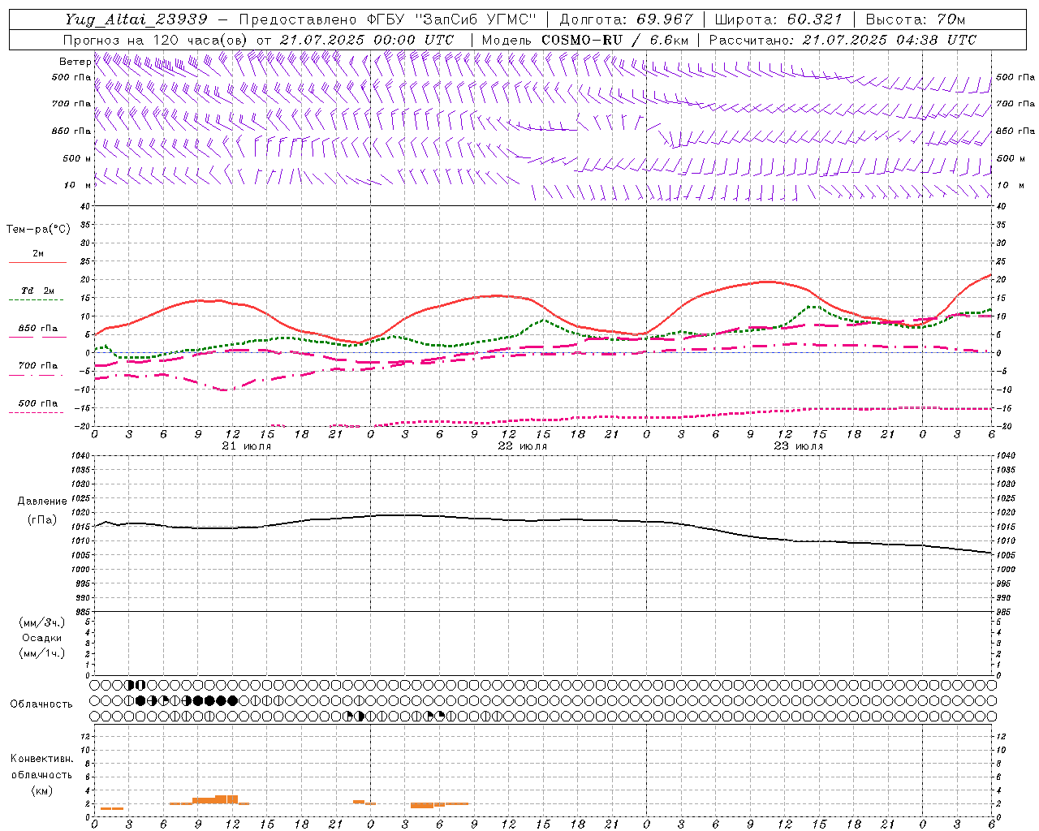Click the Облачность row label
Screen dimensions: 1039x831
click(x=41, y=704)
